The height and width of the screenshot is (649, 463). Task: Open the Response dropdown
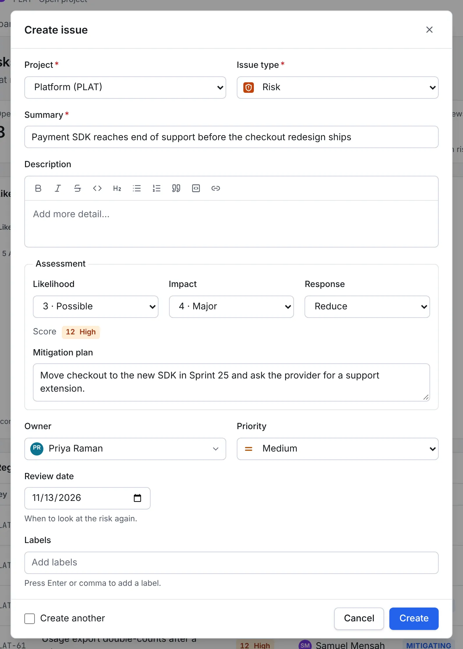(367, 307)
